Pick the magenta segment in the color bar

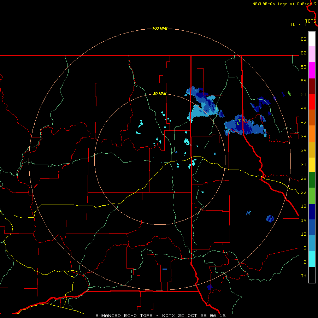coord(312,70)
